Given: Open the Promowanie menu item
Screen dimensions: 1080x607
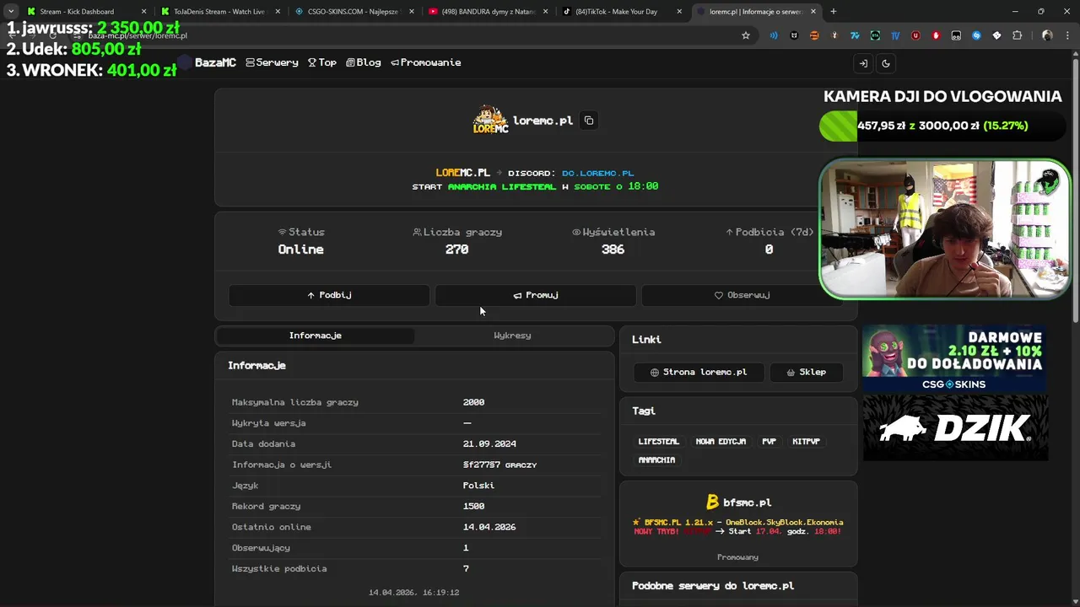Looking at the screenshot, I should [425, 62].
